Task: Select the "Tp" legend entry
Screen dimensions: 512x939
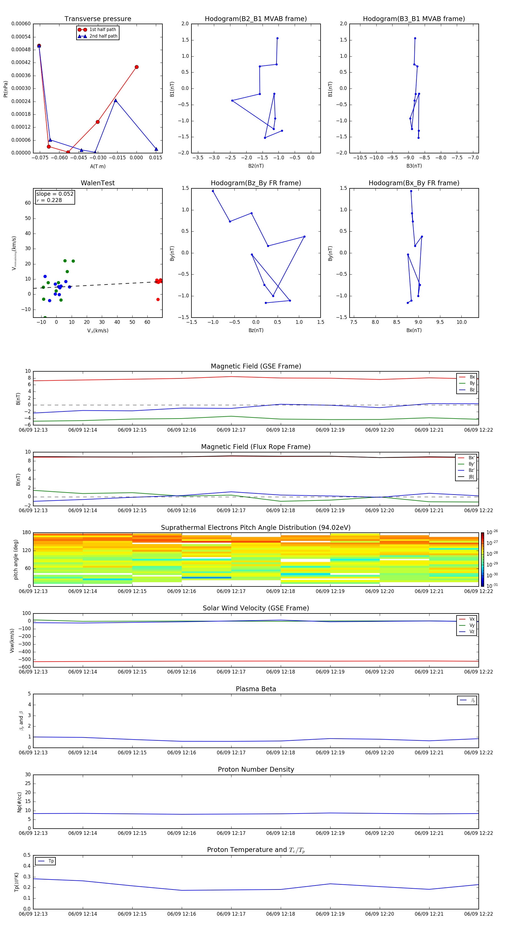Action: tap(46, 861)
